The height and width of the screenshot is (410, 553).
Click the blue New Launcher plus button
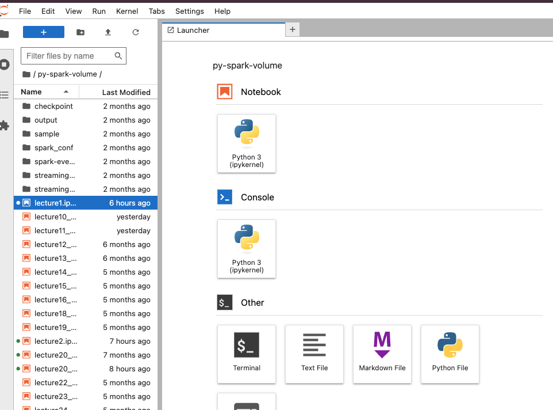point(43,32)
